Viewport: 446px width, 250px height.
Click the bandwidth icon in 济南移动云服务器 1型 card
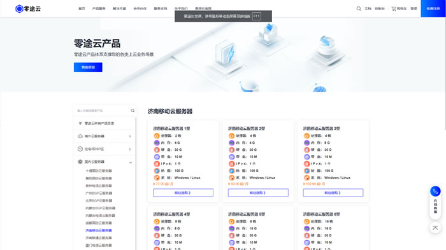157,156
